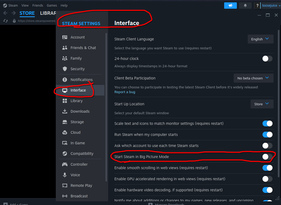Expand the No beta chosen dropdown

coord(254,78)
